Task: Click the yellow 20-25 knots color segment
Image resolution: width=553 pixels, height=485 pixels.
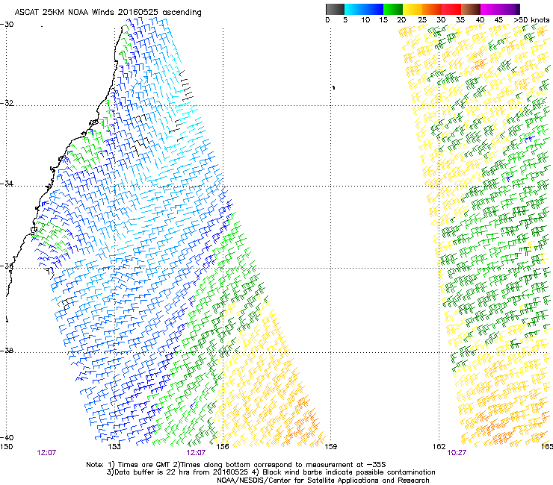Action: pos(413,9)
